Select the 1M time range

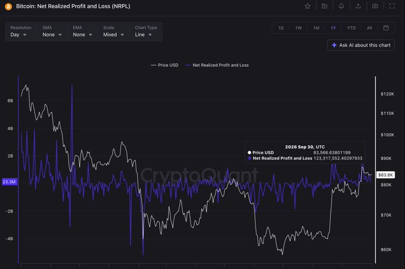(x=316, y=28)
